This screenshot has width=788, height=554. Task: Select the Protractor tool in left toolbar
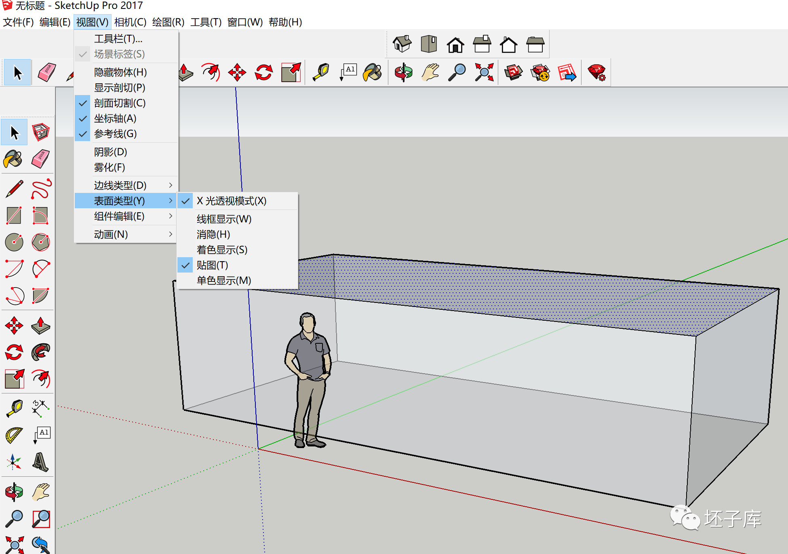tap(14, 436)
